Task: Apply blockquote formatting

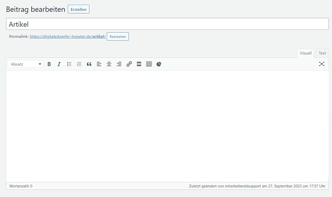Action: click(89, 64)
